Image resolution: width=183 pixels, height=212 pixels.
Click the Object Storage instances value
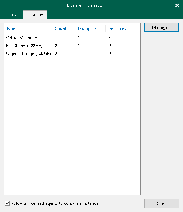[x=109, y=54]
